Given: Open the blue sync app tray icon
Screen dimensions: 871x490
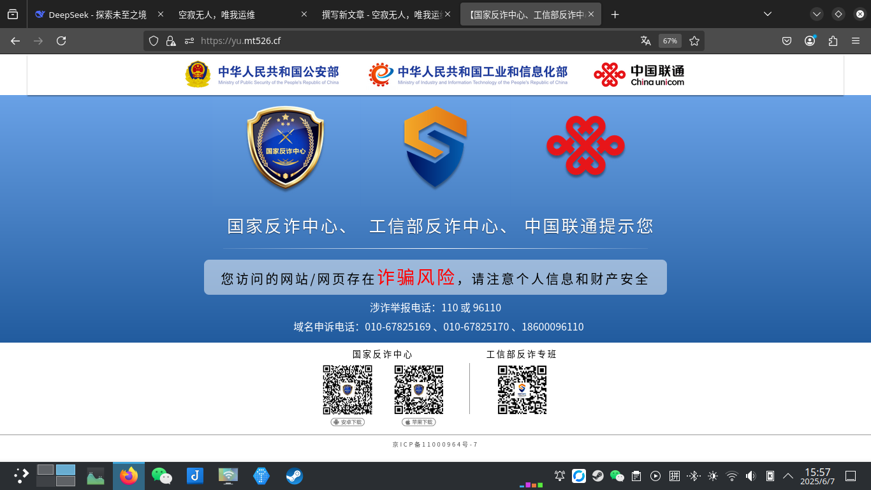Looking at the screenshot, I should point(579,476).
